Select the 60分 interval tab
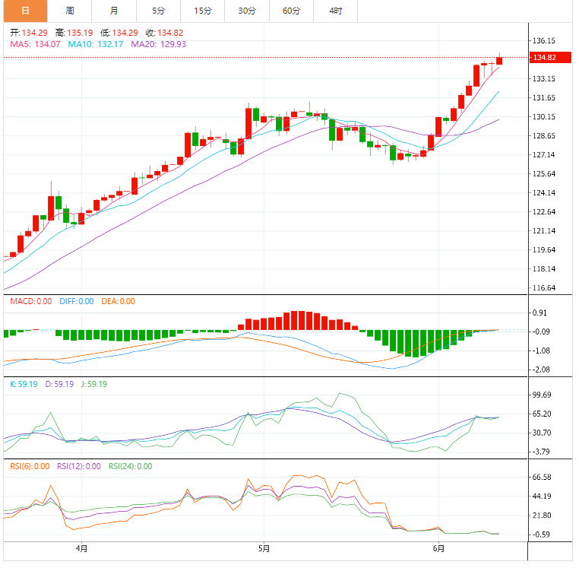The width and height of the screenshot is (579, 568). pos(291,11)
